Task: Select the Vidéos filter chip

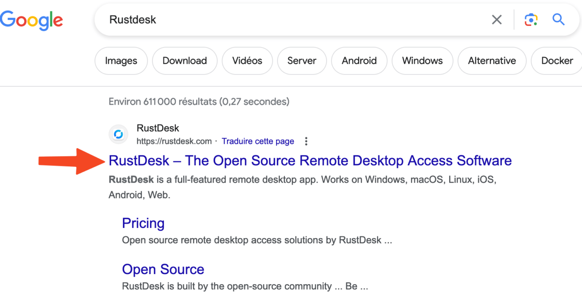Action: click(x=247, y=61)
